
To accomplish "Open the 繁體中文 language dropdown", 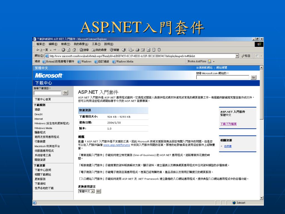I will click(86, 191).
